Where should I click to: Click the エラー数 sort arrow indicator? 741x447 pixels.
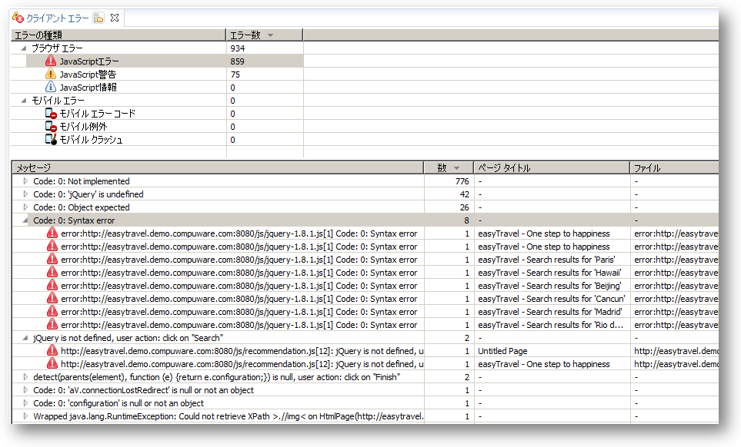270,35
